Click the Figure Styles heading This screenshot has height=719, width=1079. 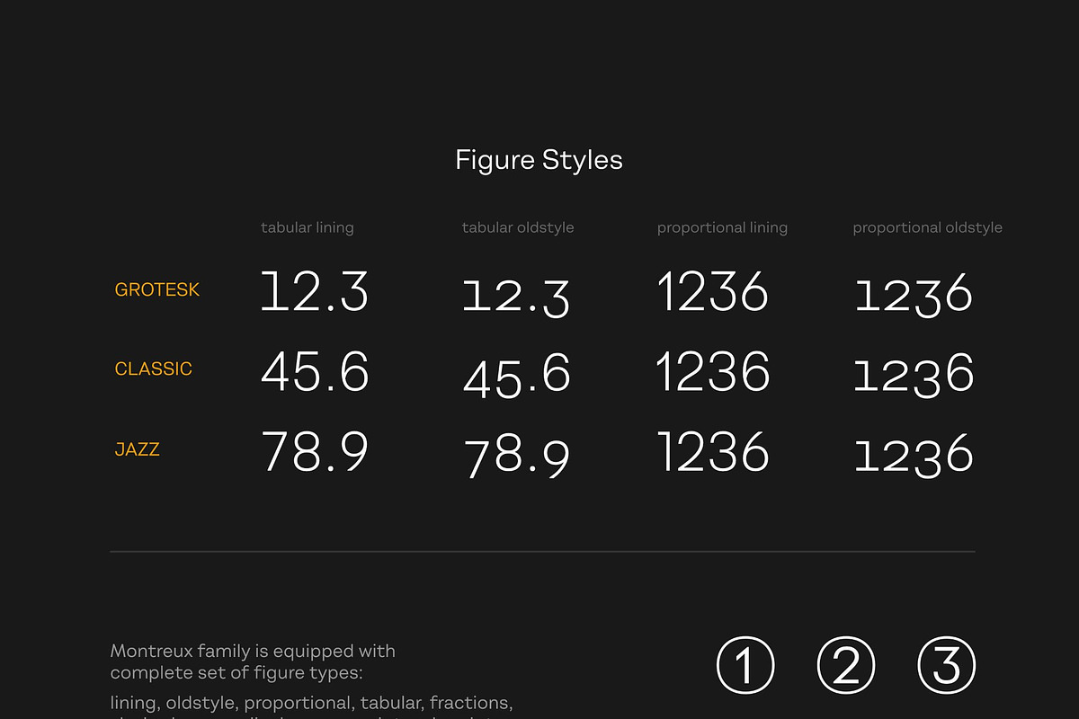point(539,161)
